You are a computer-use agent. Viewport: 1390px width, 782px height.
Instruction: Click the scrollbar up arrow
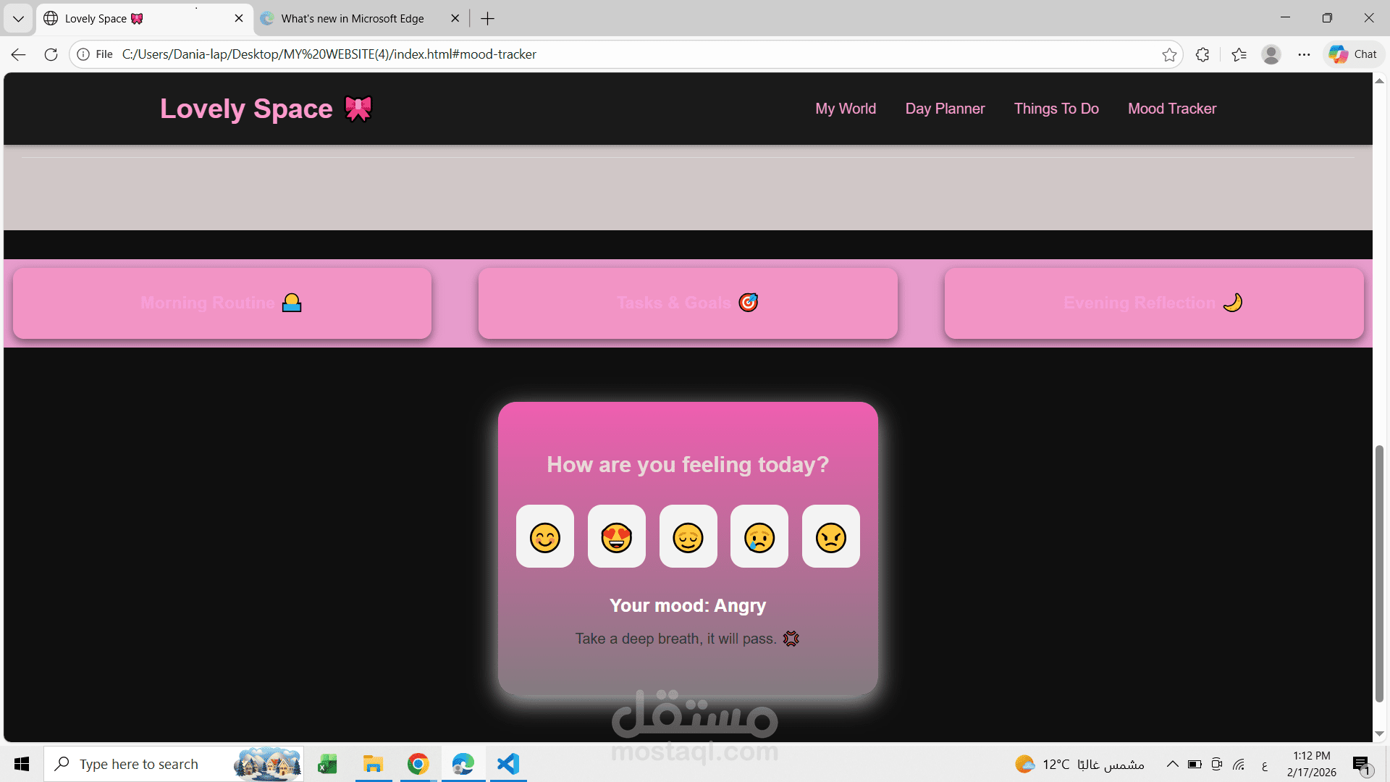pyautogui.click(x=1379, y=80)
